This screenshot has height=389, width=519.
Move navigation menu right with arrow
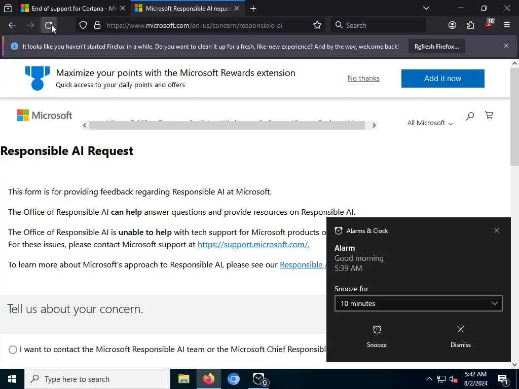[374, 126]
